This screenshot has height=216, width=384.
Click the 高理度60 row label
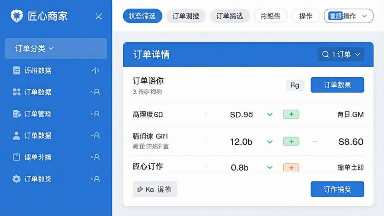click(148, 114)
